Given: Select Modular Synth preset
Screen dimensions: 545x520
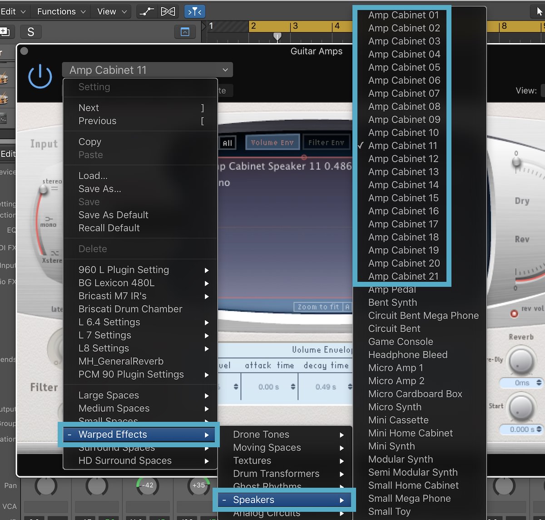Looking at the screenshot, I should [x=420, y=460].
